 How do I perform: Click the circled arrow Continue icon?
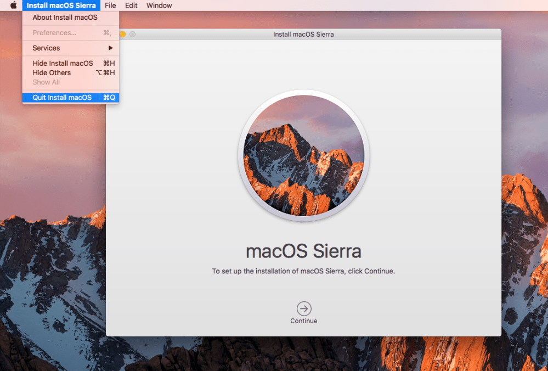pyautogui.click(x=303, y=308)
